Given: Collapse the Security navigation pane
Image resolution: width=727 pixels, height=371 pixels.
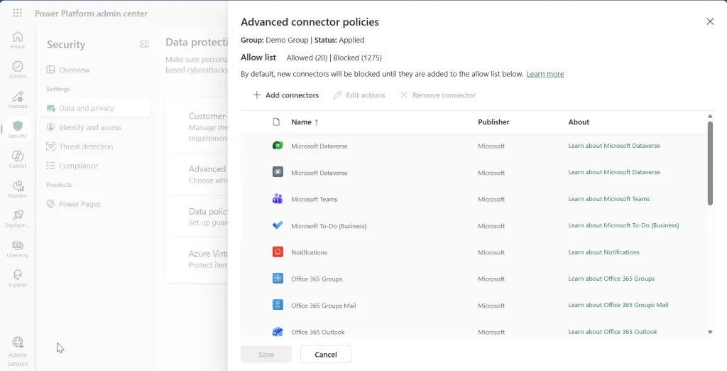Looking at the screenshot, I should [x=144, y=44].
